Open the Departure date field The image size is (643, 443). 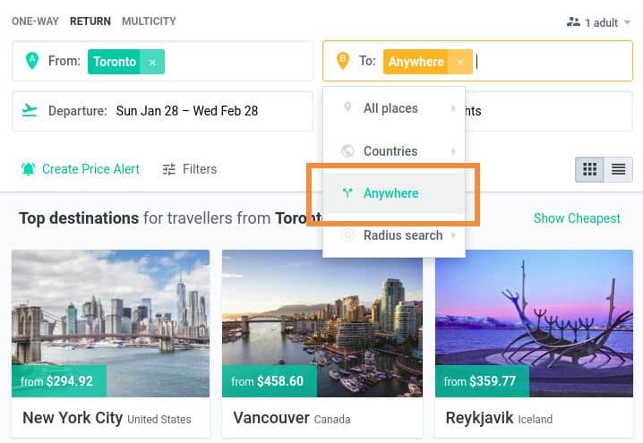click(162, 111)
